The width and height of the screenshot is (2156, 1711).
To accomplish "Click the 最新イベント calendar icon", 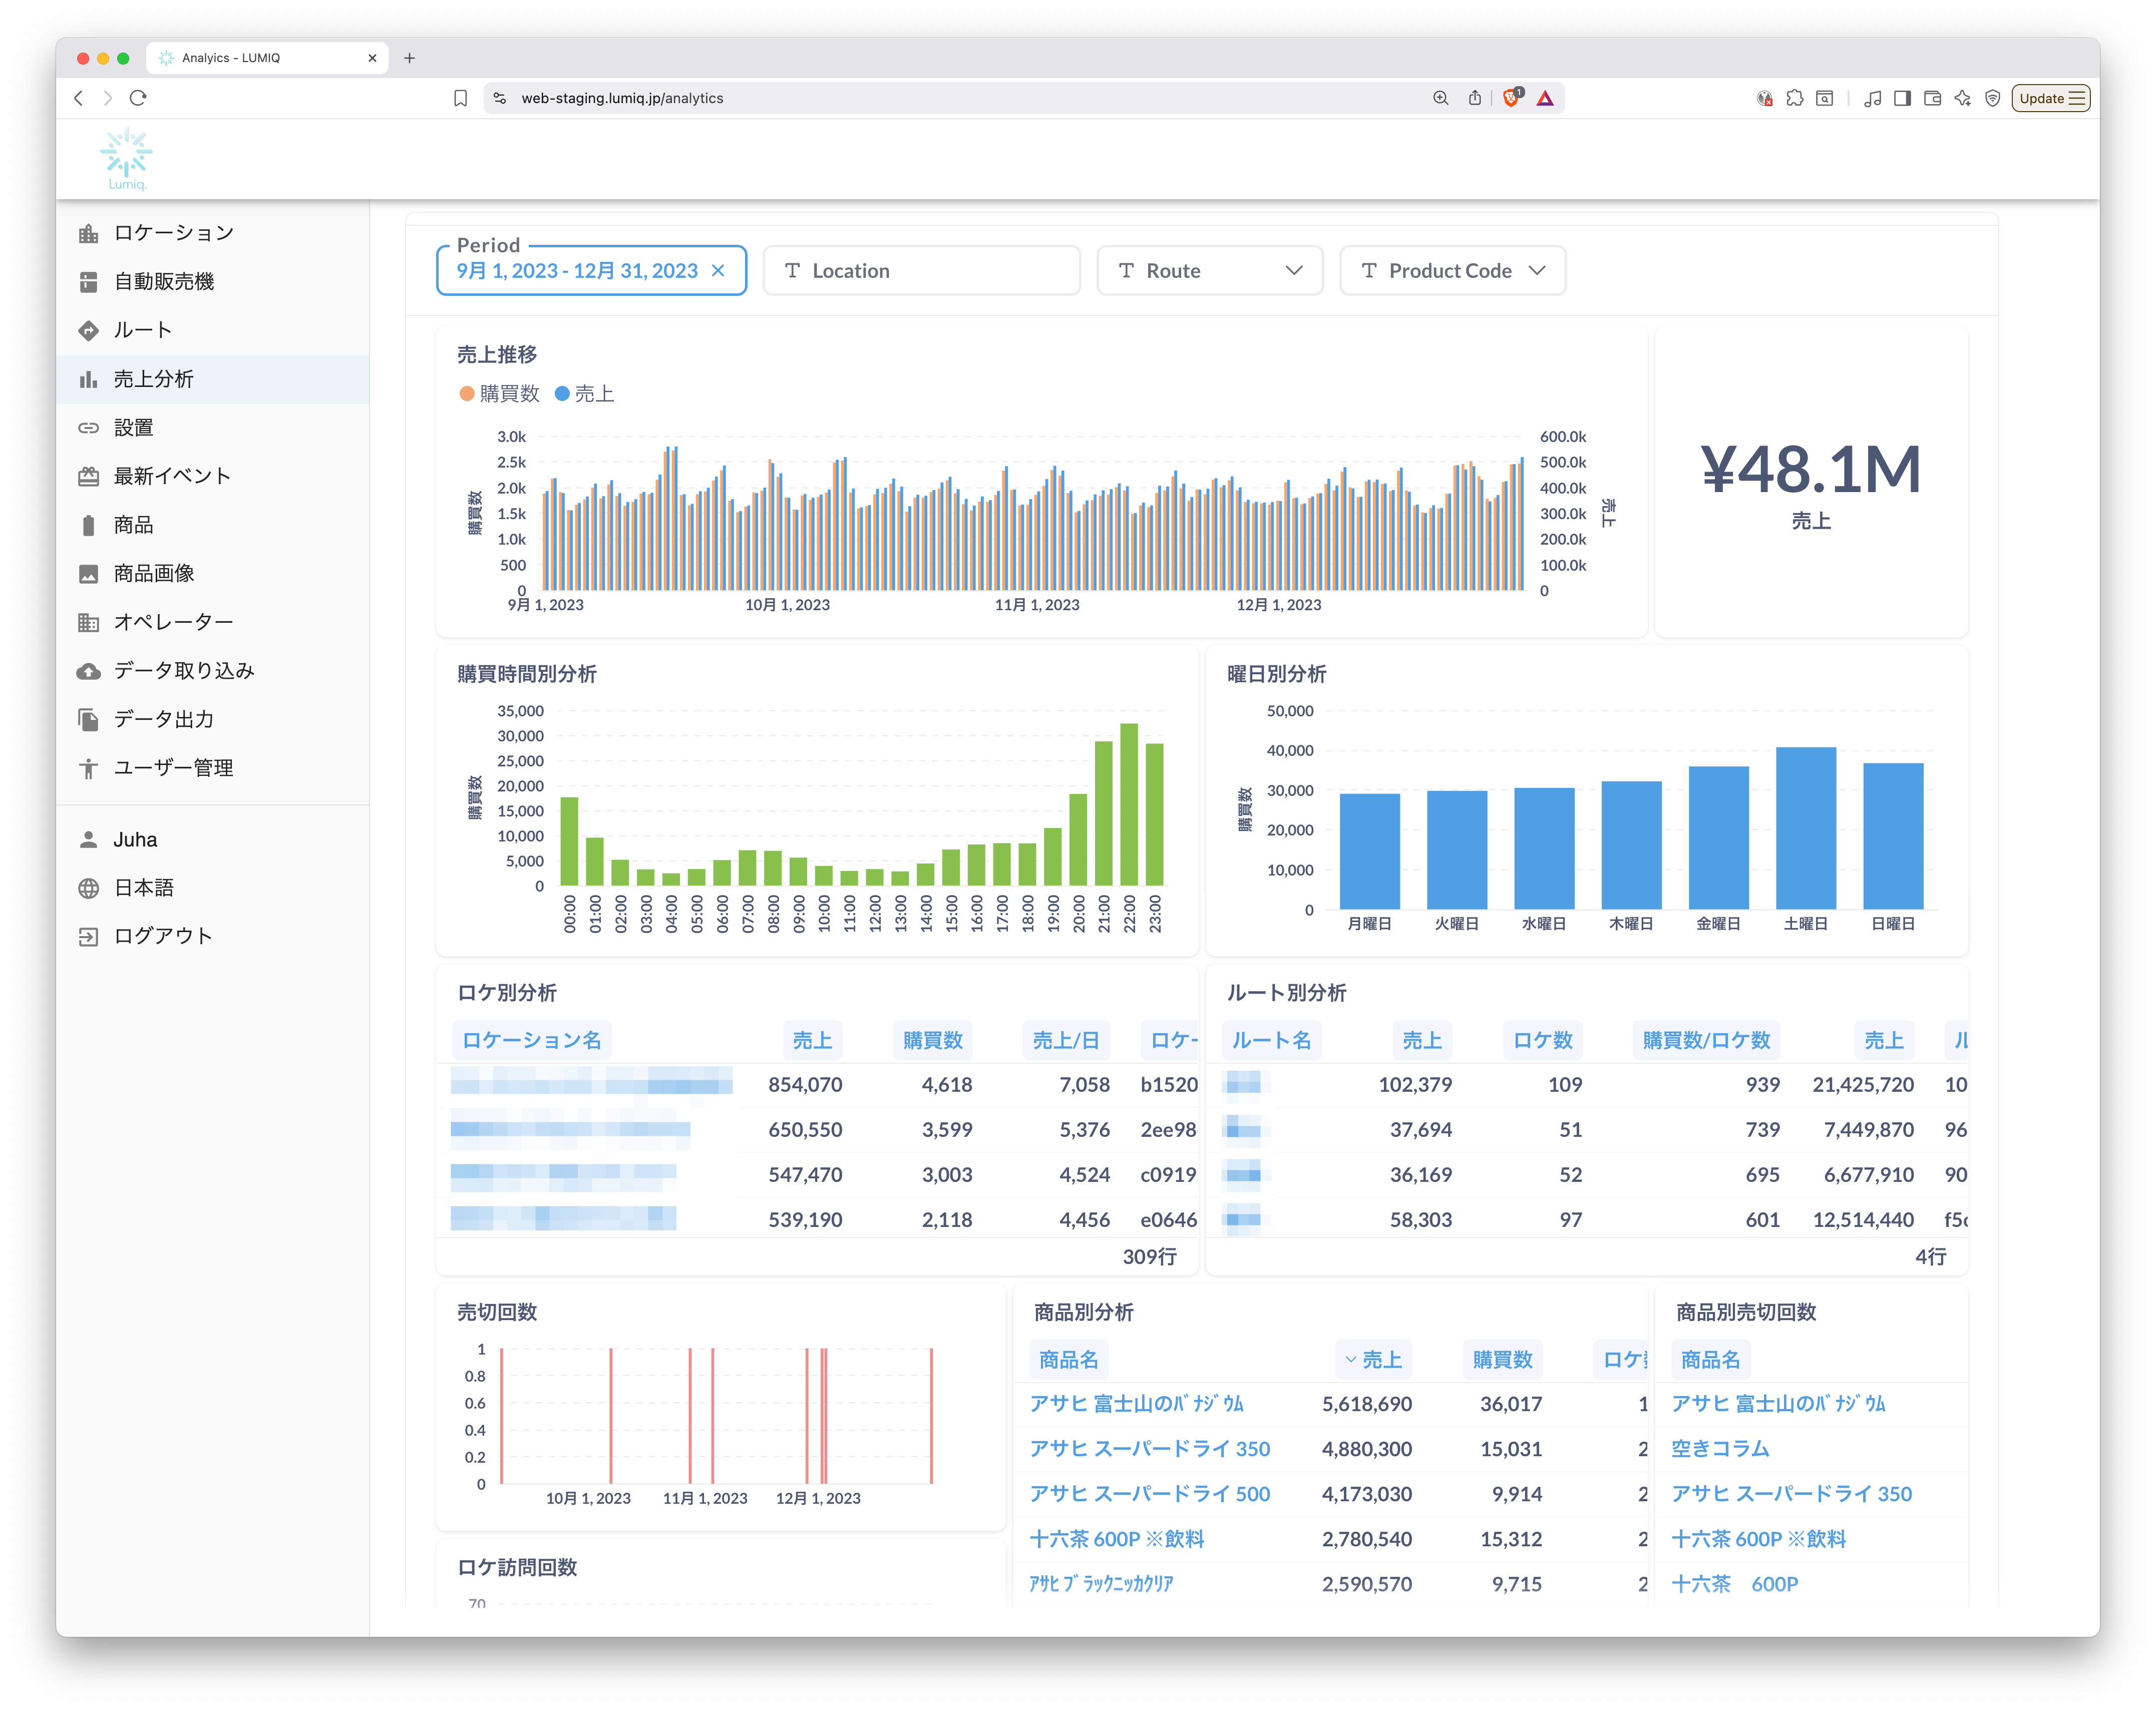I will coord(88,476).
